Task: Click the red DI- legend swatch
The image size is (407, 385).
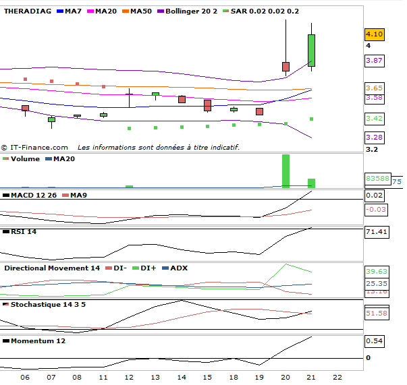Action: 109,268
